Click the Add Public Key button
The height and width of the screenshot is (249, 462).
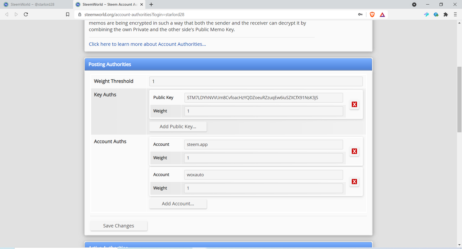(x=178, y=126)
